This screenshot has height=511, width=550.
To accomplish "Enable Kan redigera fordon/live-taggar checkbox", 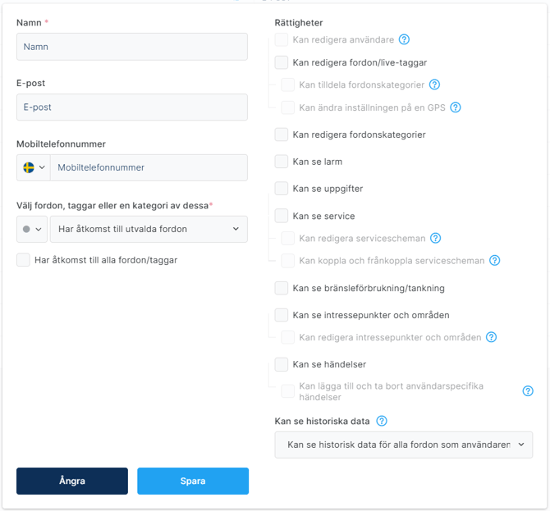I will (282, 62).
